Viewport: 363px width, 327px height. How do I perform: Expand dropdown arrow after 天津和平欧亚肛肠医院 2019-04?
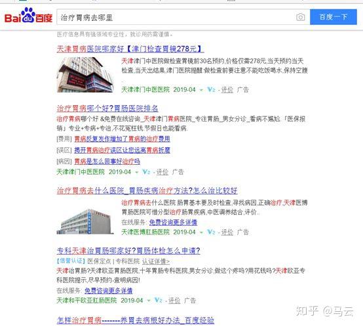tap(149, 301)
